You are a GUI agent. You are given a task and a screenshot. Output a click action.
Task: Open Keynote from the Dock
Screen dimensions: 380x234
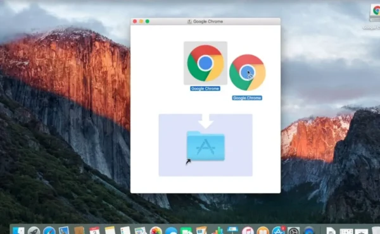(x=232, y=230)
